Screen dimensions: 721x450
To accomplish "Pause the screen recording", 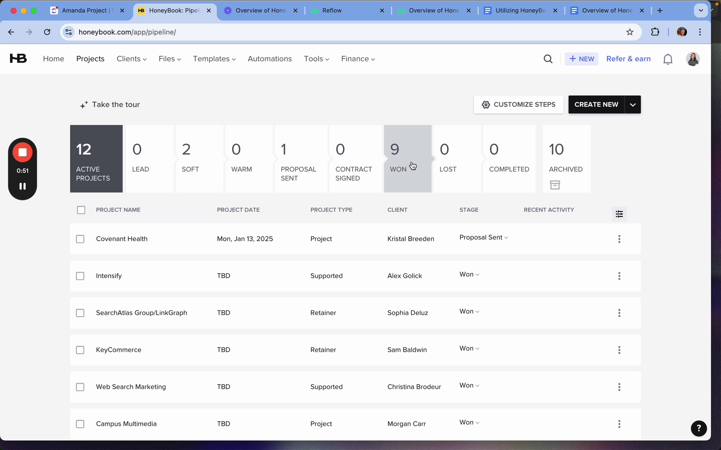I will point(23,186).
